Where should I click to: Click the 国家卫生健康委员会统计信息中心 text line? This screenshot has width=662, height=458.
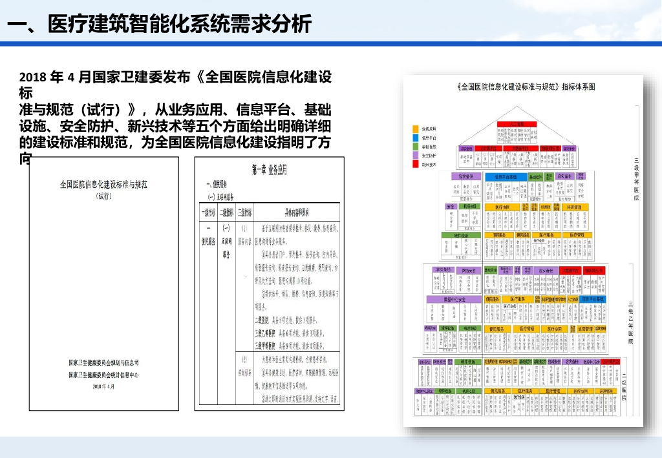[103, 375]
